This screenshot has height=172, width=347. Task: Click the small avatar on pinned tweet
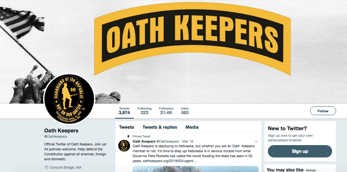[124, 145]
